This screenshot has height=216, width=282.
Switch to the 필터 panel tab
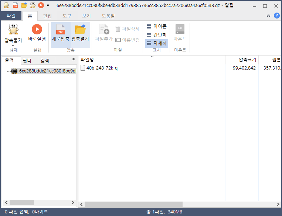coord(27,61)
